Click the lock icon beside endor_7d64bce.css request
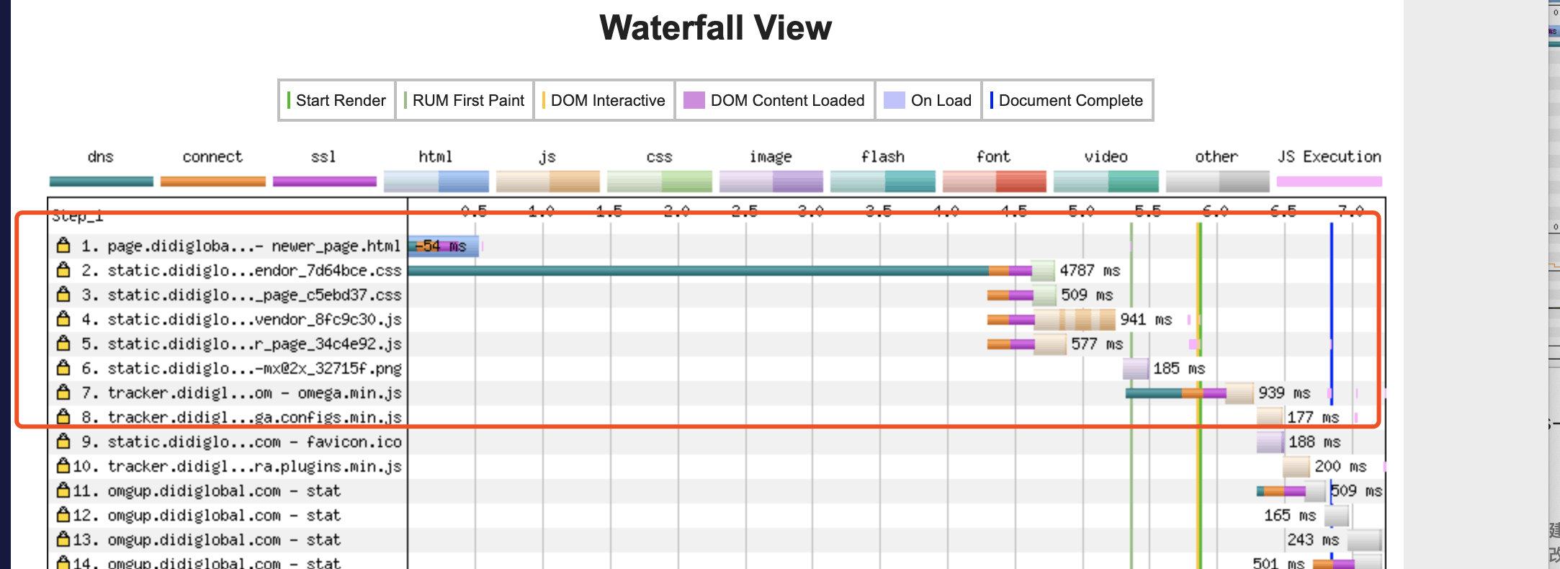1560x569 pixels. point(63,270)
